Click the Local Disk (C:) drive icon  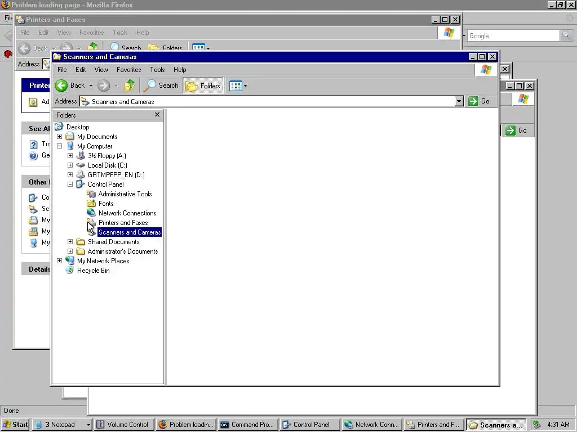[x=81, y=165]
